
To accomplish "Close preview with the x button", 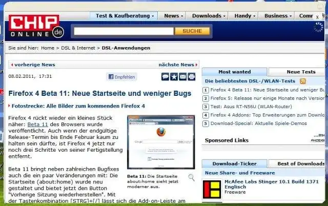I will click(x=317, y=17).
